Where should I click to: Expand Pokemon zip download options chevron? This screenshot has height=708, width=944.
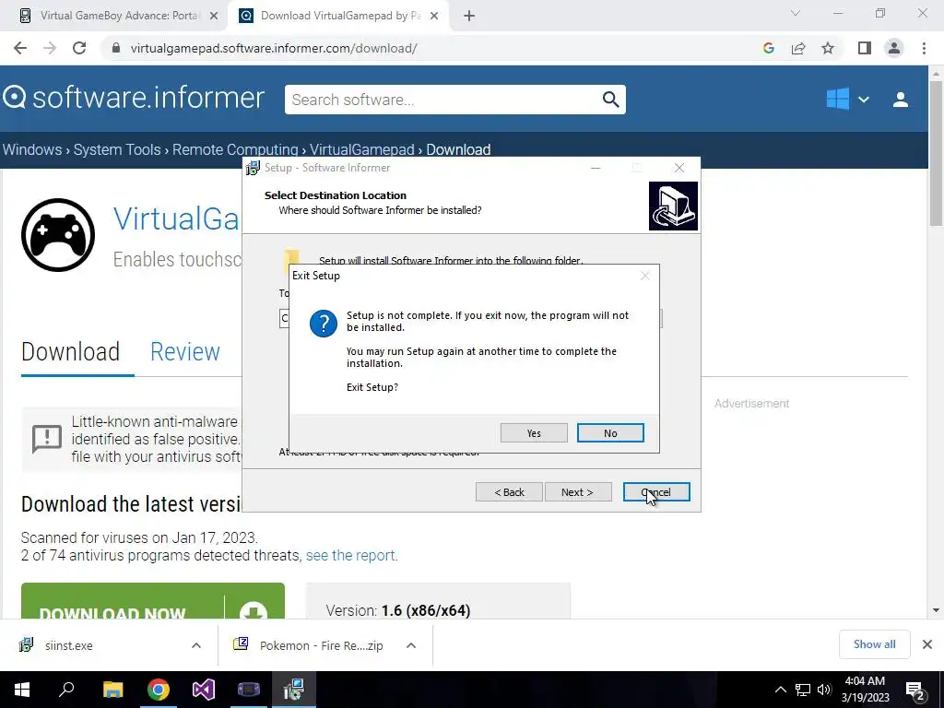[411, 645]
